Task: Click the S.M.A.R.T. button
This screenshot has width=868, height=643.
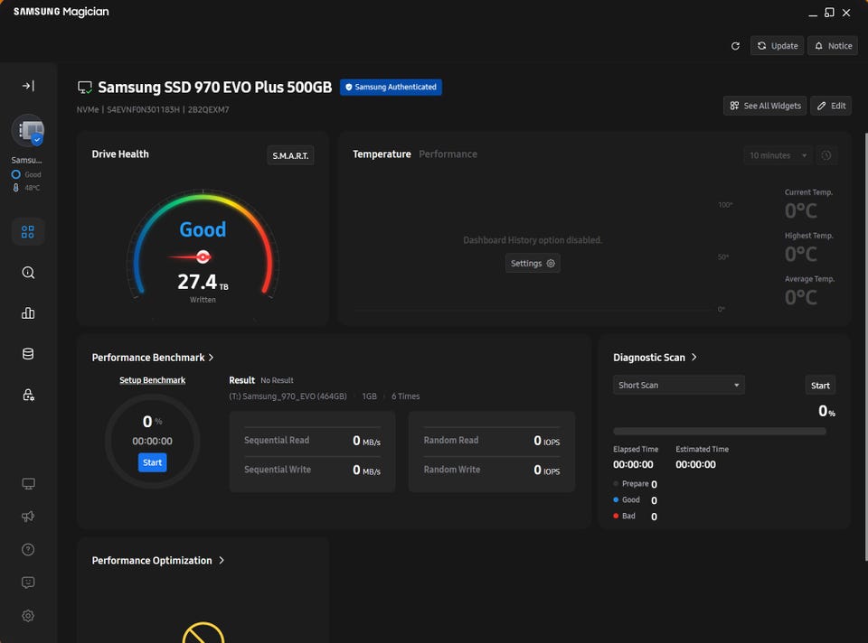Action: click(290, 156)
